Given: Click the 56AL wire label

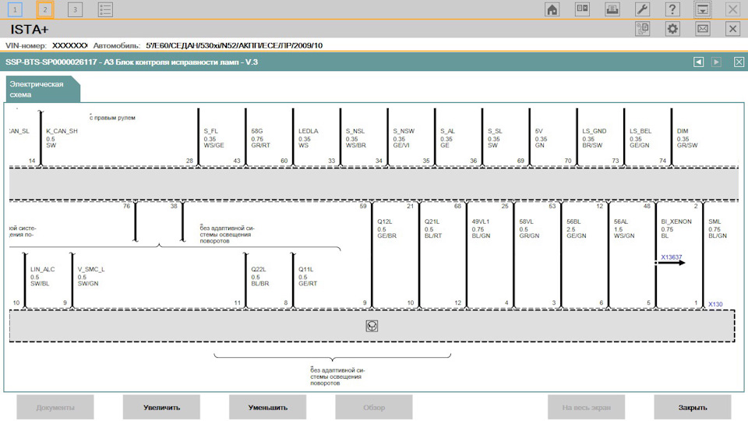Looking at the screenshot, I should click(621, 221).
